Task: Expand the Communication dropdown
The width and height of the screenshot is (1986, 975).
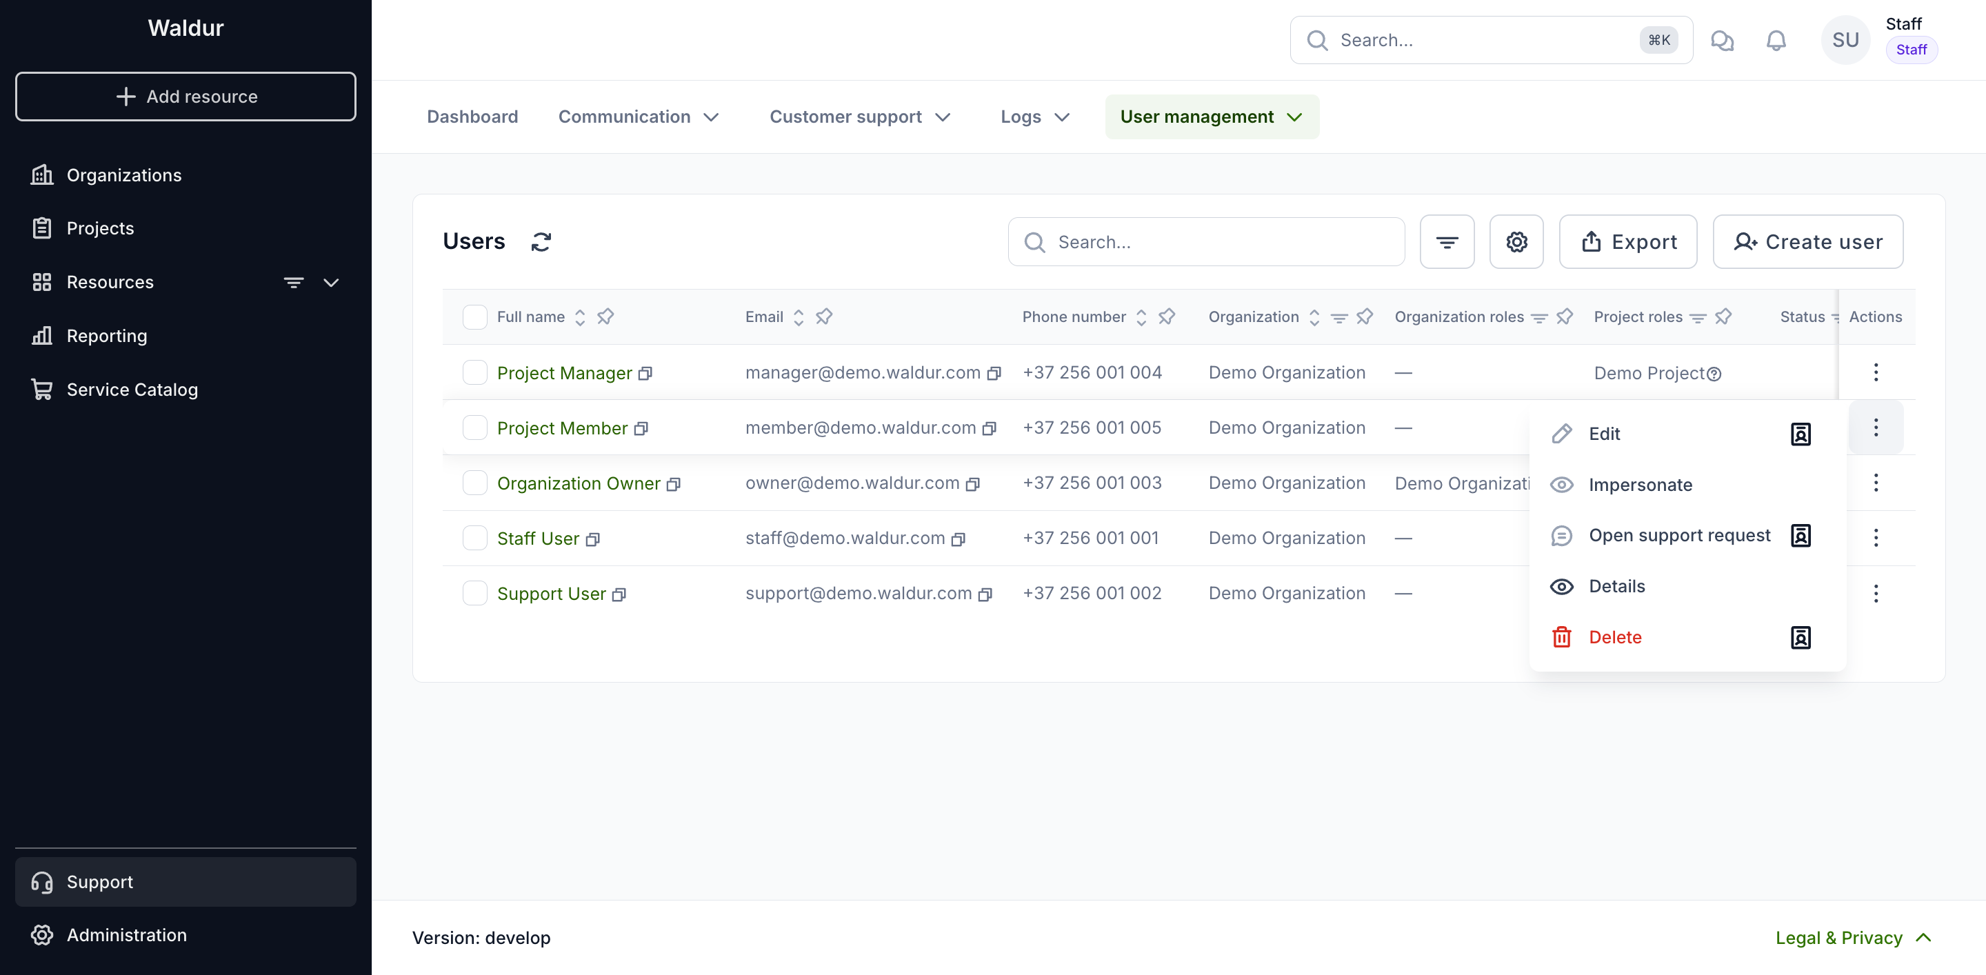Action: 640,117
